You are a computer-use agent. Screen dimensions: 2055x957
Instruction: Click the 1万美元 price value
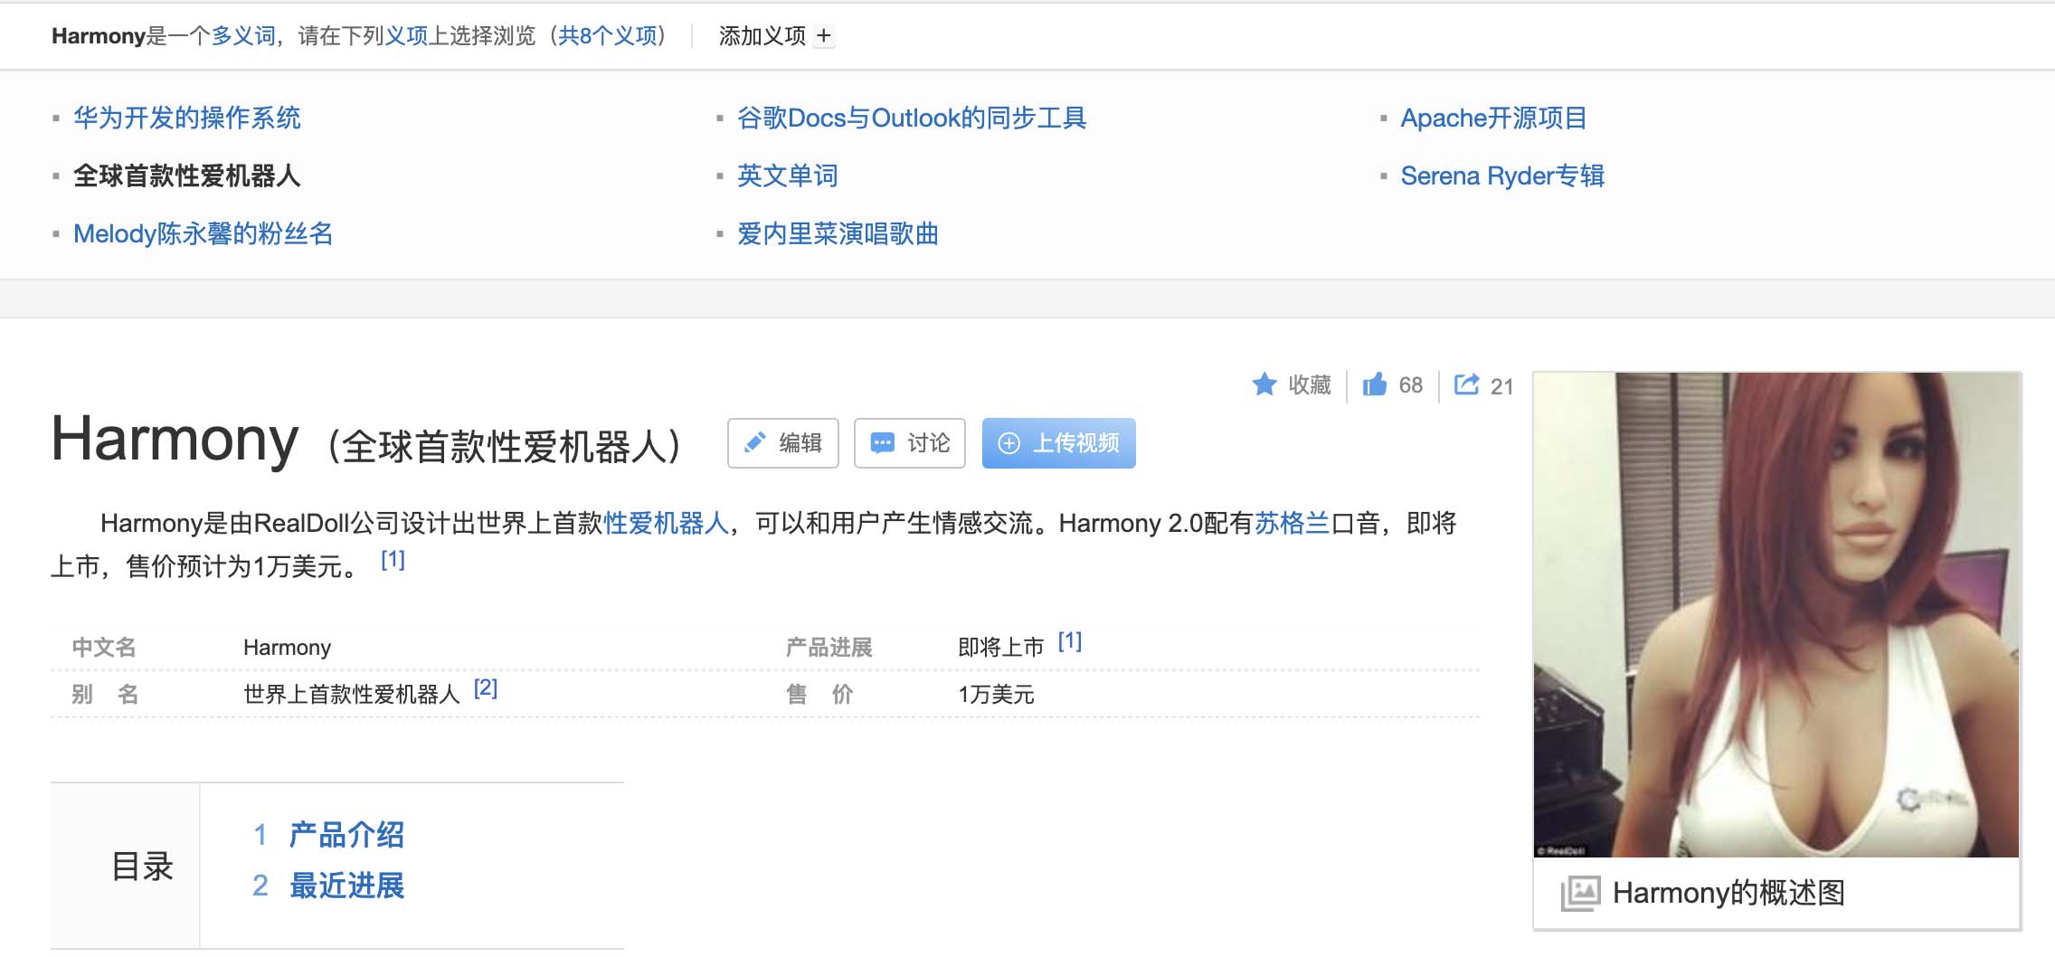click(x=996, y=694)
